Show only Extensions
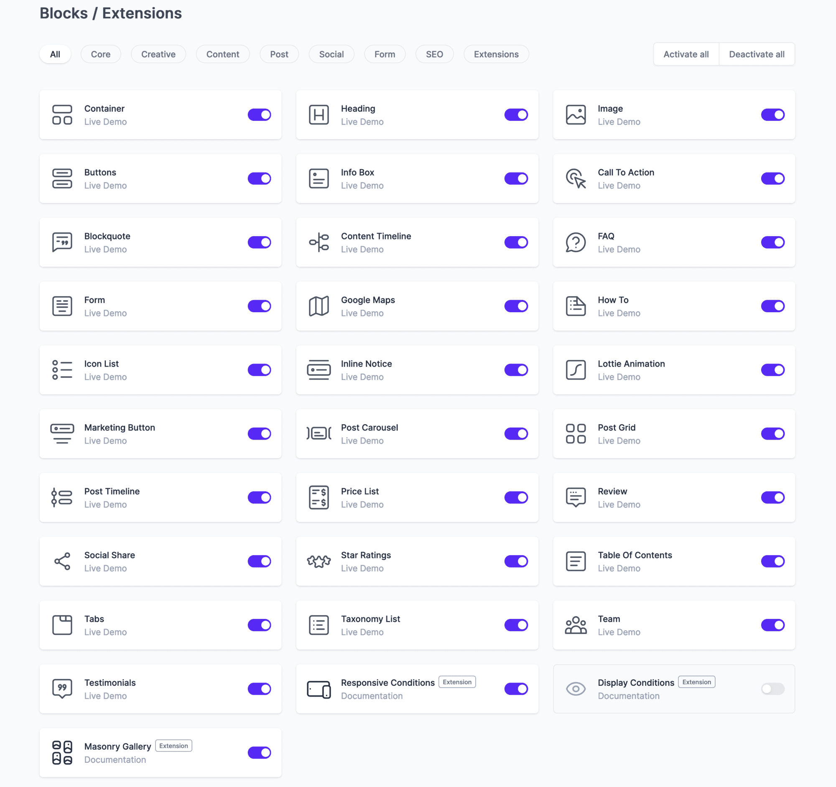This screenshot has height=787, width=836. pos(496,54)
